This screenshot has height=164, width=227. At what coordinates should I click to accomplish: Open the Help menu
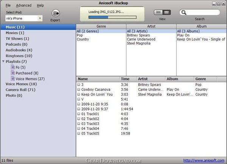click(x=40, y=6)
